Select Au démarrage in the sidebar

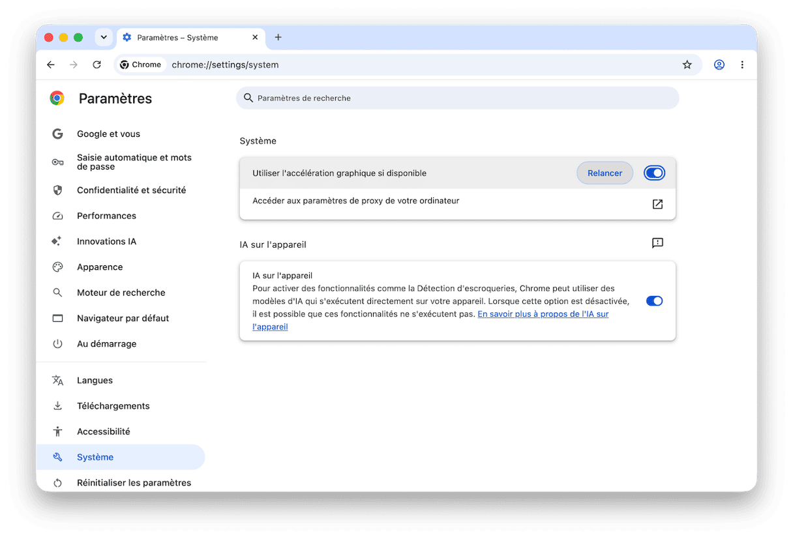121,343
